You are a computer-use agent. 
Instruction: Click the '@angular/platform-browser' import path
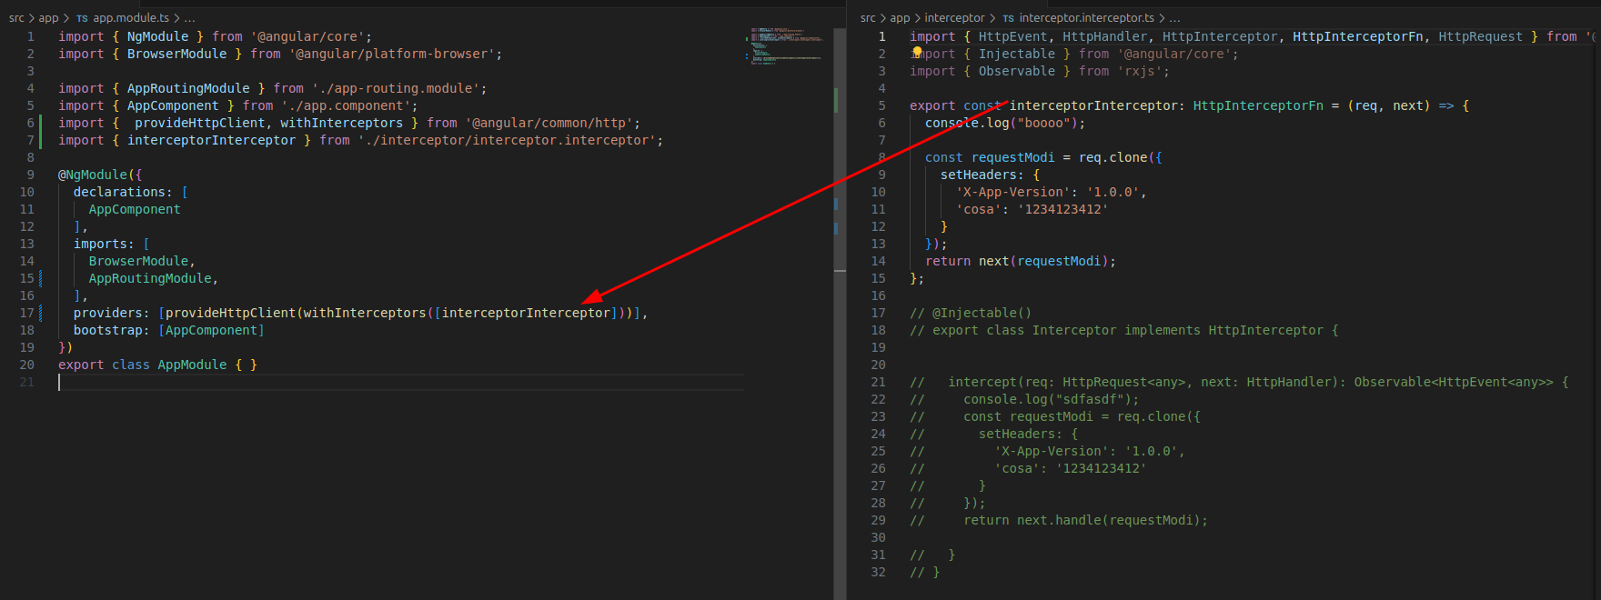392,54
